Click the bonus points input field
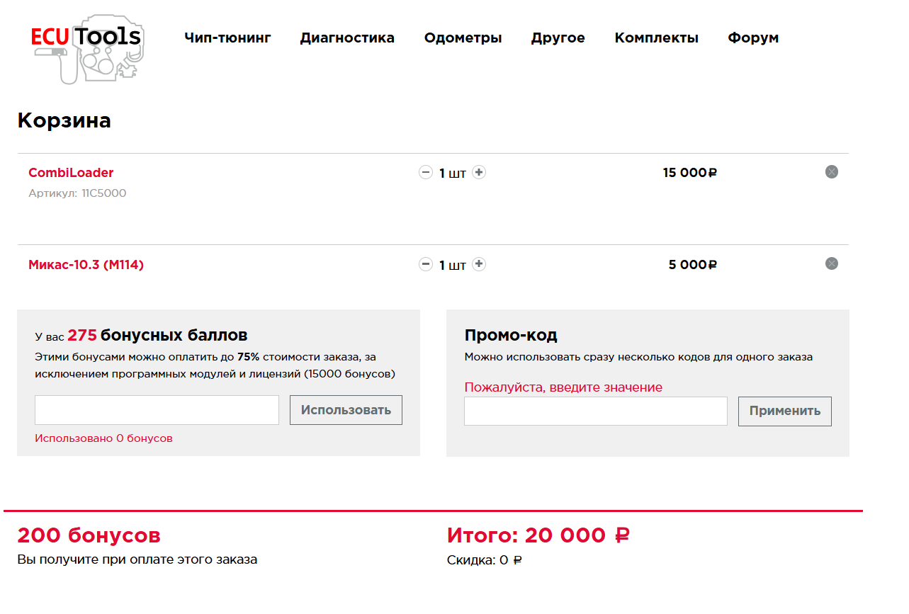The height and width of the screenshot is (614, 909). point(157,410)
